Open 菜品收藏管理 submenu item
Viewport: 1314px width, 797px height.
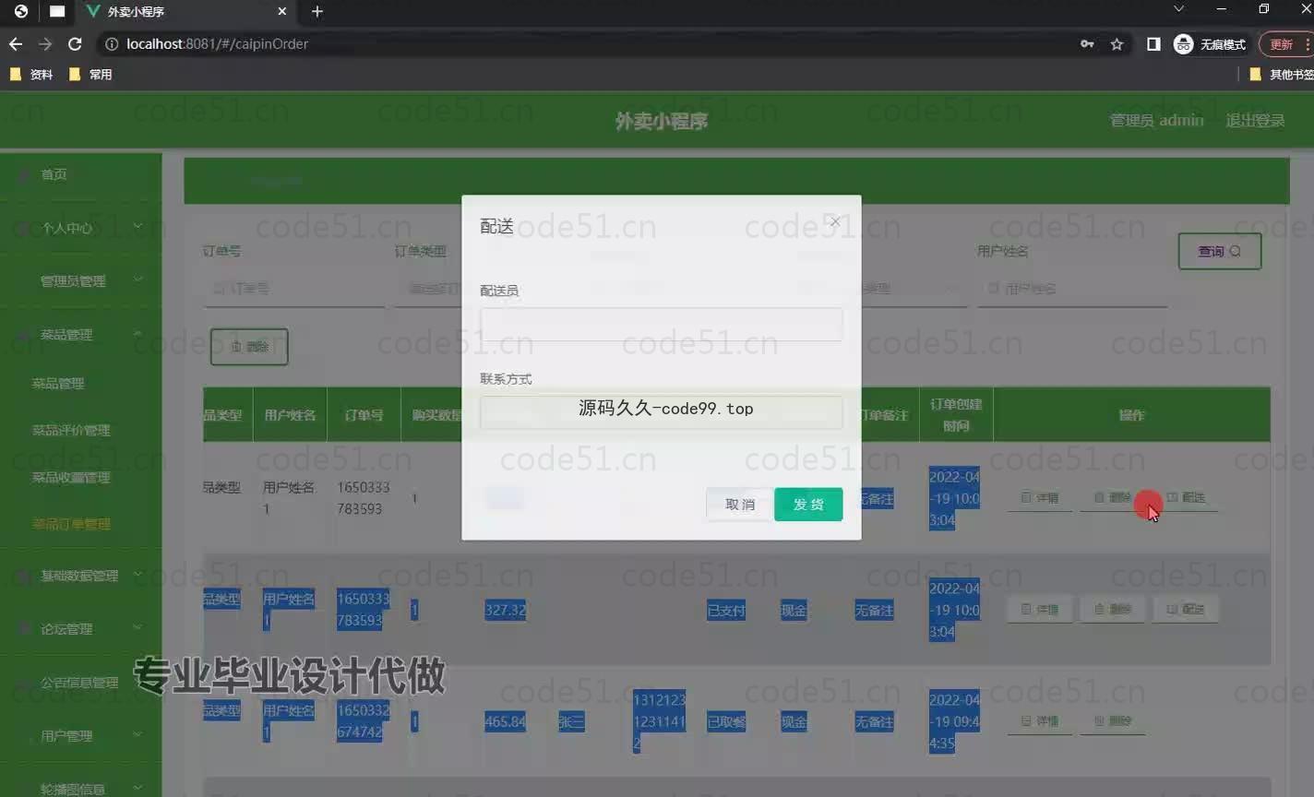[71, 477]
